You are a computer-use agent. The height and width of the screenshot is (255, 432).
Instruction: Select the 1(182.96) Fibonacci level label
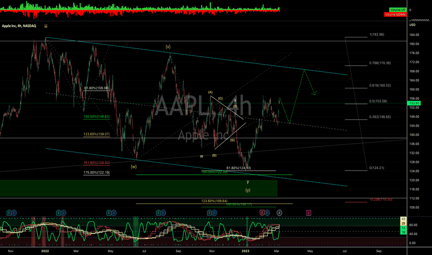pos(377,34)
